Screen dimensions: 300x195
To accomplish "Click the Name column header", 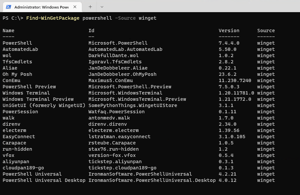I will (x=9, y=31).
